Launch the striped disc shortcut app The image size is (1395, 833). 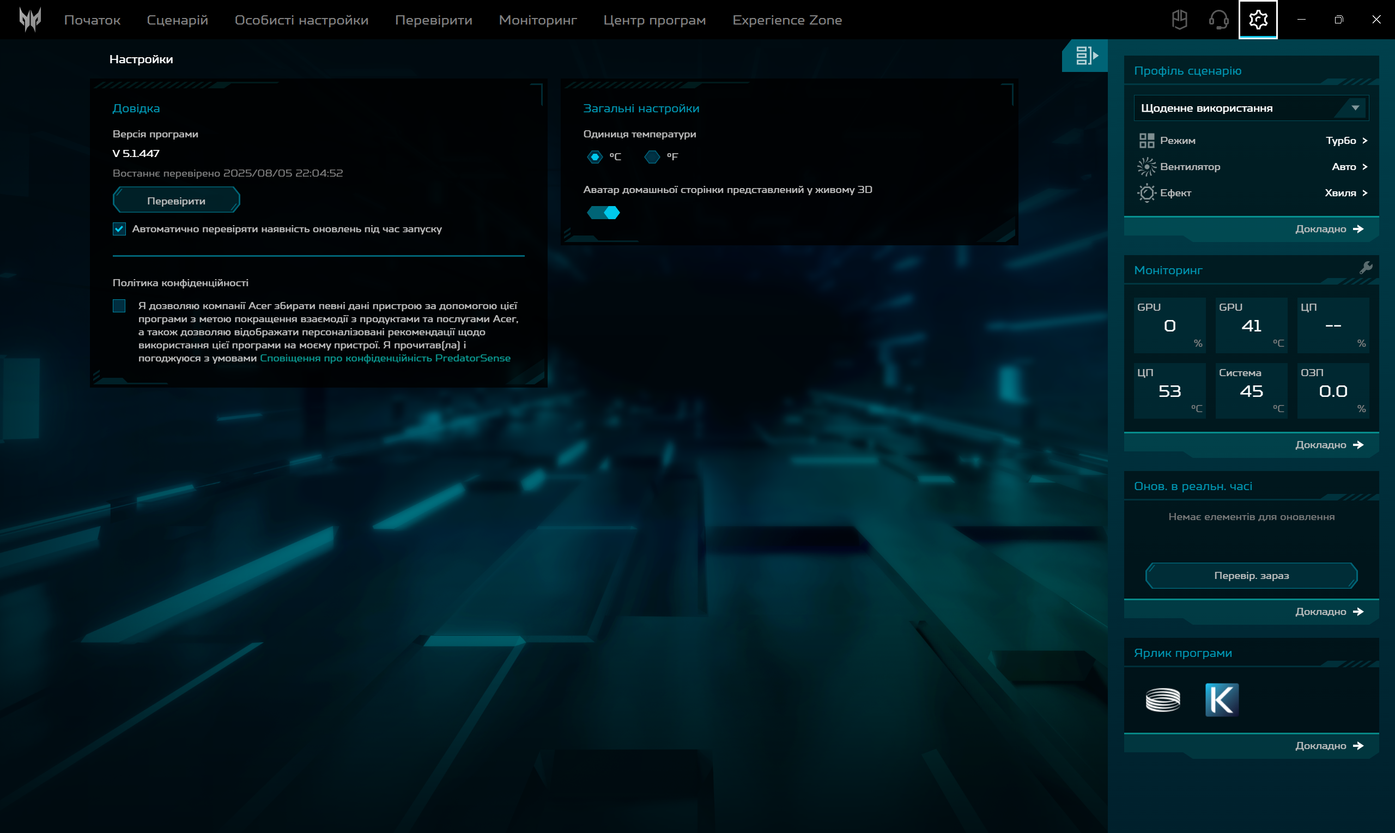pyautogui.click(x=1162, y=699)
